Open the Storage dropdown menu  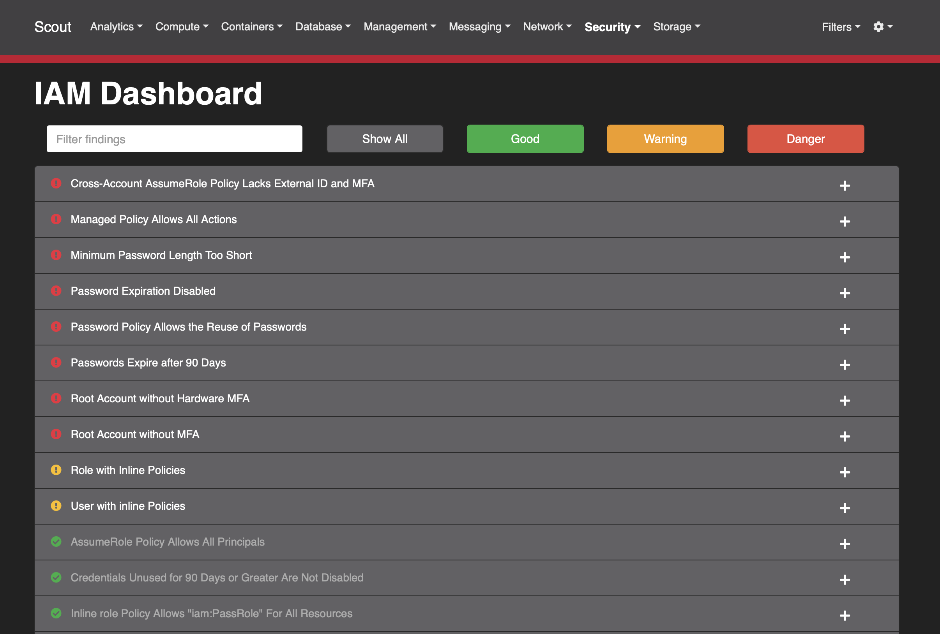[676, 26]
